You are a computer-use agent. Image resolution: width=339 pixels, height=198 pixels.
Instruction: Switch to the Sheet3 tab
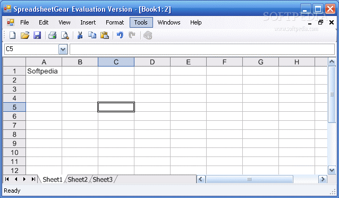coord(103,179)
